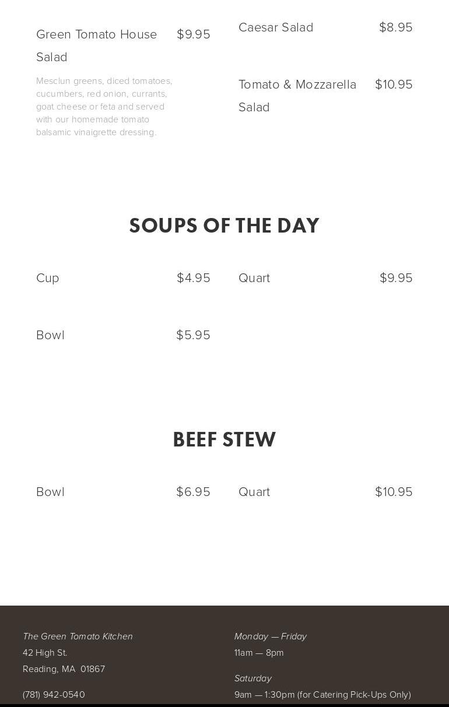Click the $10.95 Beef Stew Quart price
The image size is (449, 707).
tap(394, 492)
